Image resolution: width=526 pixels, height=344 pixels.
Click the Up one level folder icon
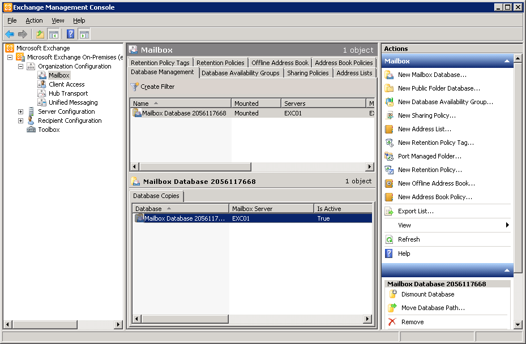[40, 34]
